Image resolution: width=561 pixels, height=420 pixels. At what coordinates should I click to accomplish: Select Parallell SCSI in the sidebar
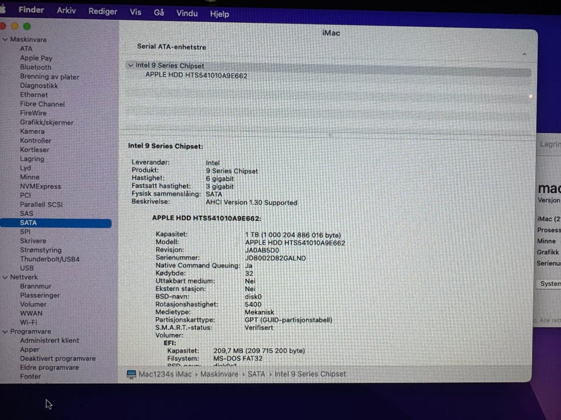41,205
